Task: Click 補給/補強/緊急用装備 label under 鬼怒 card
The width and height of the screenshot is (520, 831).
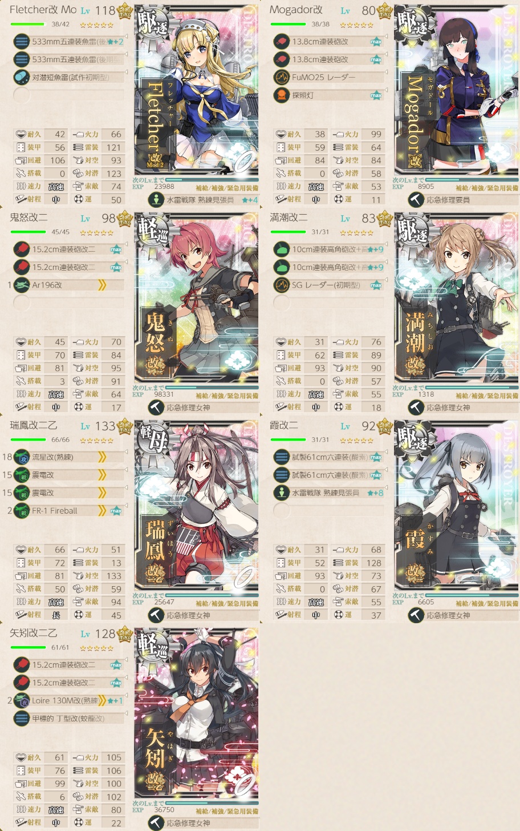Action: [x=227, y=396]
